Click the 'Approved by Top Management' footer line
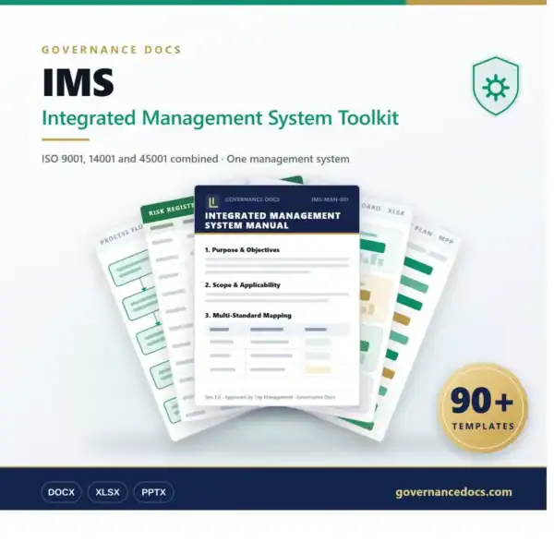This screenshot has height=554, width=554. coord(270,397)
